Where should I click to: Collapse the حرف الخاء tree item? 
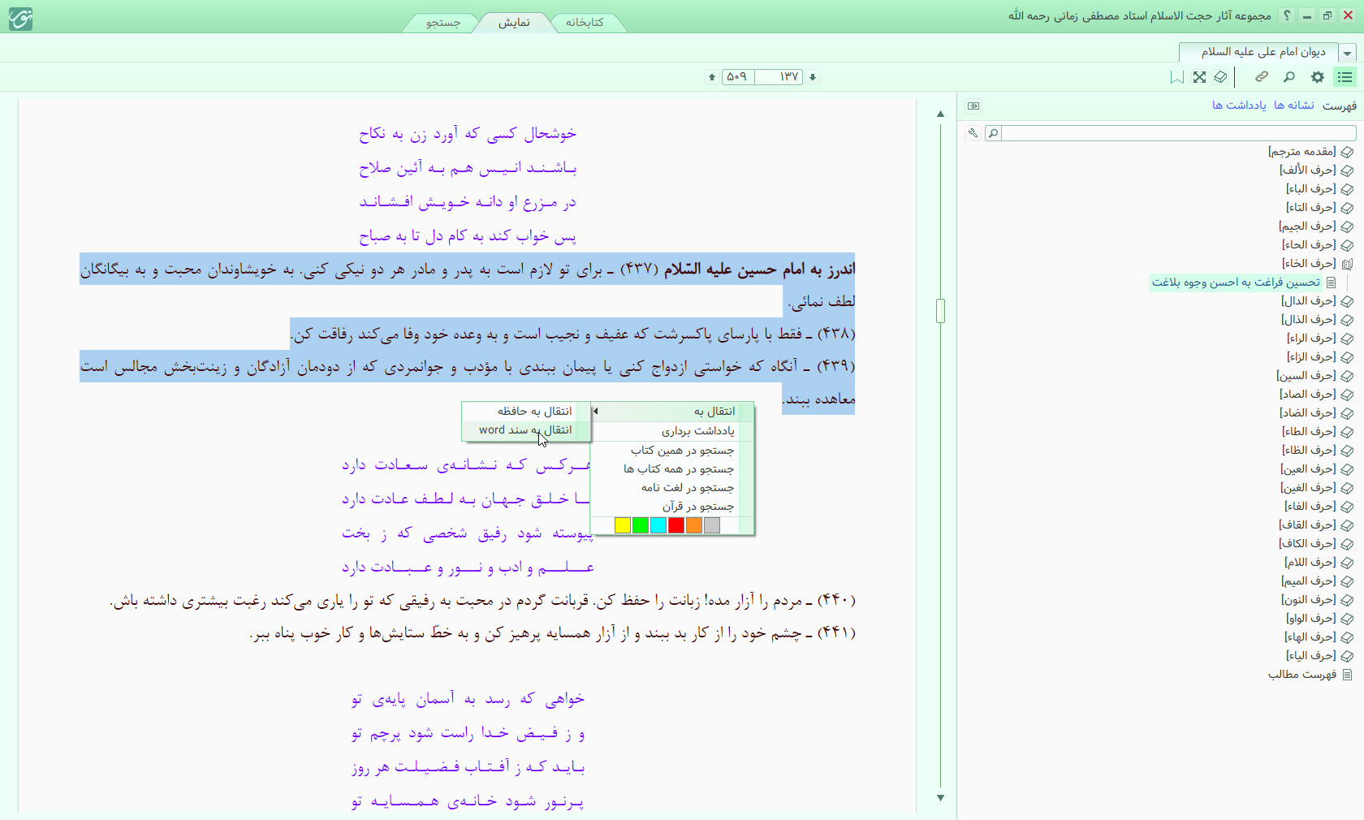pyautogui.click(x=1347, y=264)
